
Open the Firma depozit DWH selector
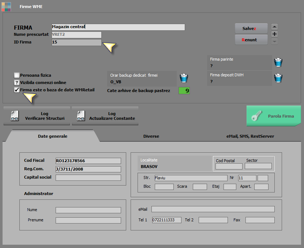240,78
